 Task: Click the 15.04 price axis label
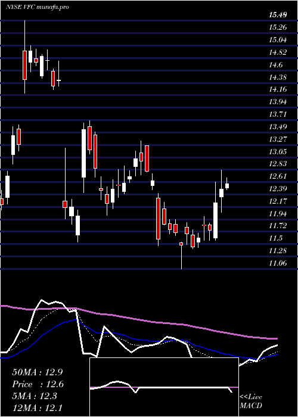(278, 40)
